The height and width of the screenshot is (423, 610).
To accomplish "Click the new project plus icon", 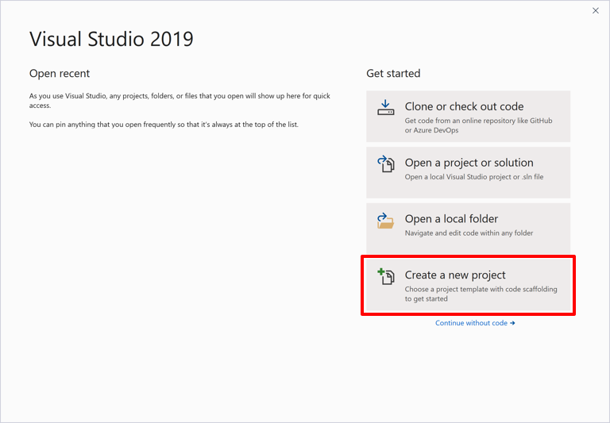I will 385,276.
